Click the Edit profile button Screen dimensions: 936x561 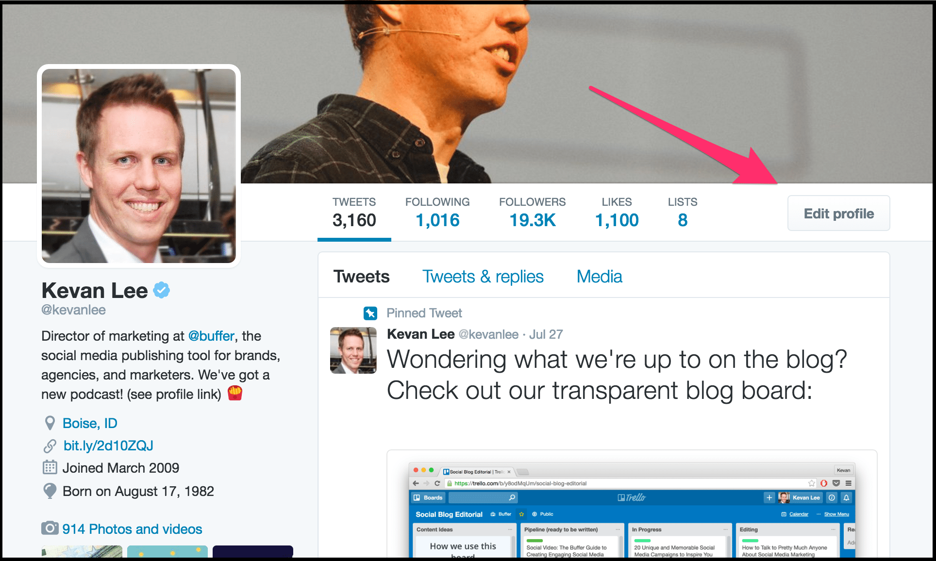[838, 214]
